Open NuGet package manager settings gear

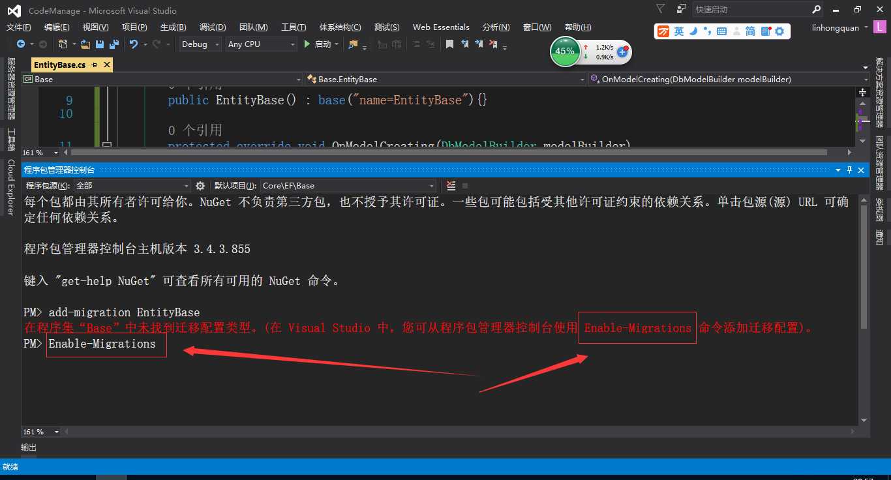[x=200, y=186]
